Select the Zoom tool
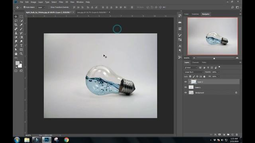The image size is (255, 143). [21, 54]
